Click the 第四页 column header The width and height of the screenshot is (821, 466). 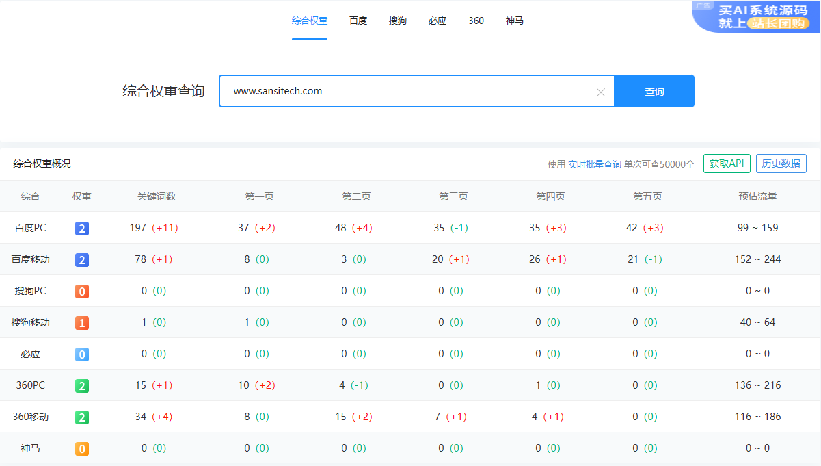(x=551, y=196)
